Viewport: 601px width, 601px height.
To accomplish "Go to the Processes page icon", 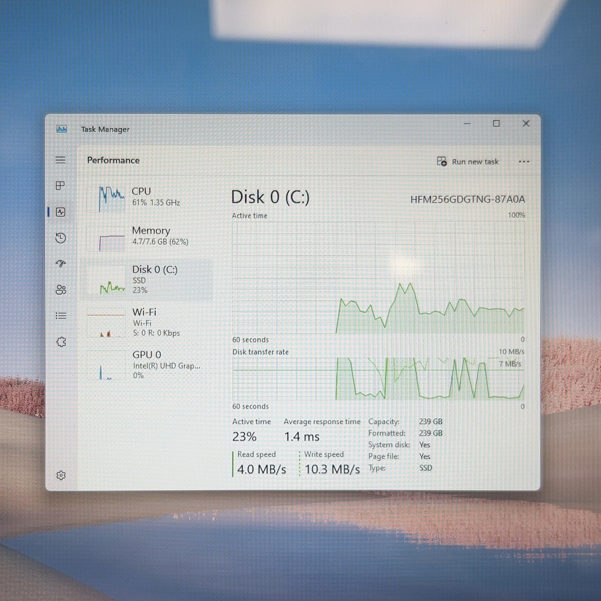I will [61, 186].
